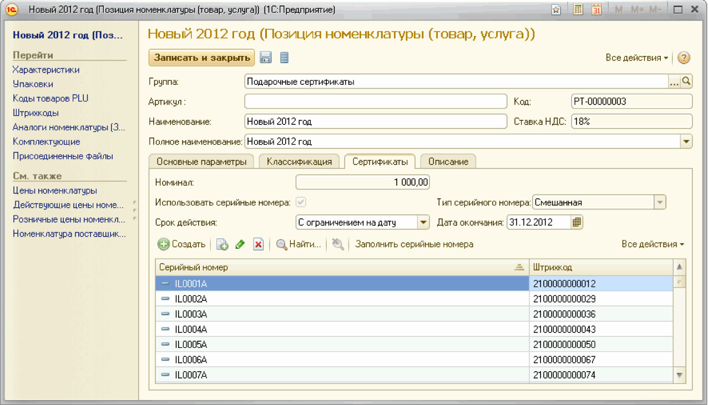
Task: Click the floppy disk save icon
Action: click(x=266, y=58)
